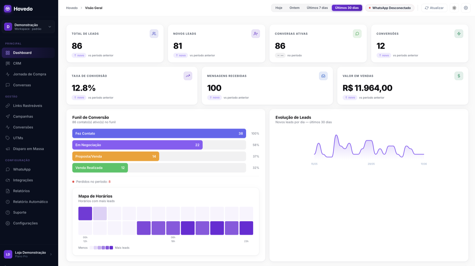Open the Relatório Automático page
Viewport: 475px width, 266px height.
[28, 202]
